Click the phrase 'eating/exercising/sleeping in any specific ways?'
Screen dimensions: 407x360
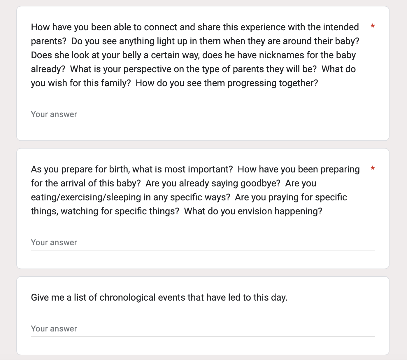131,197
